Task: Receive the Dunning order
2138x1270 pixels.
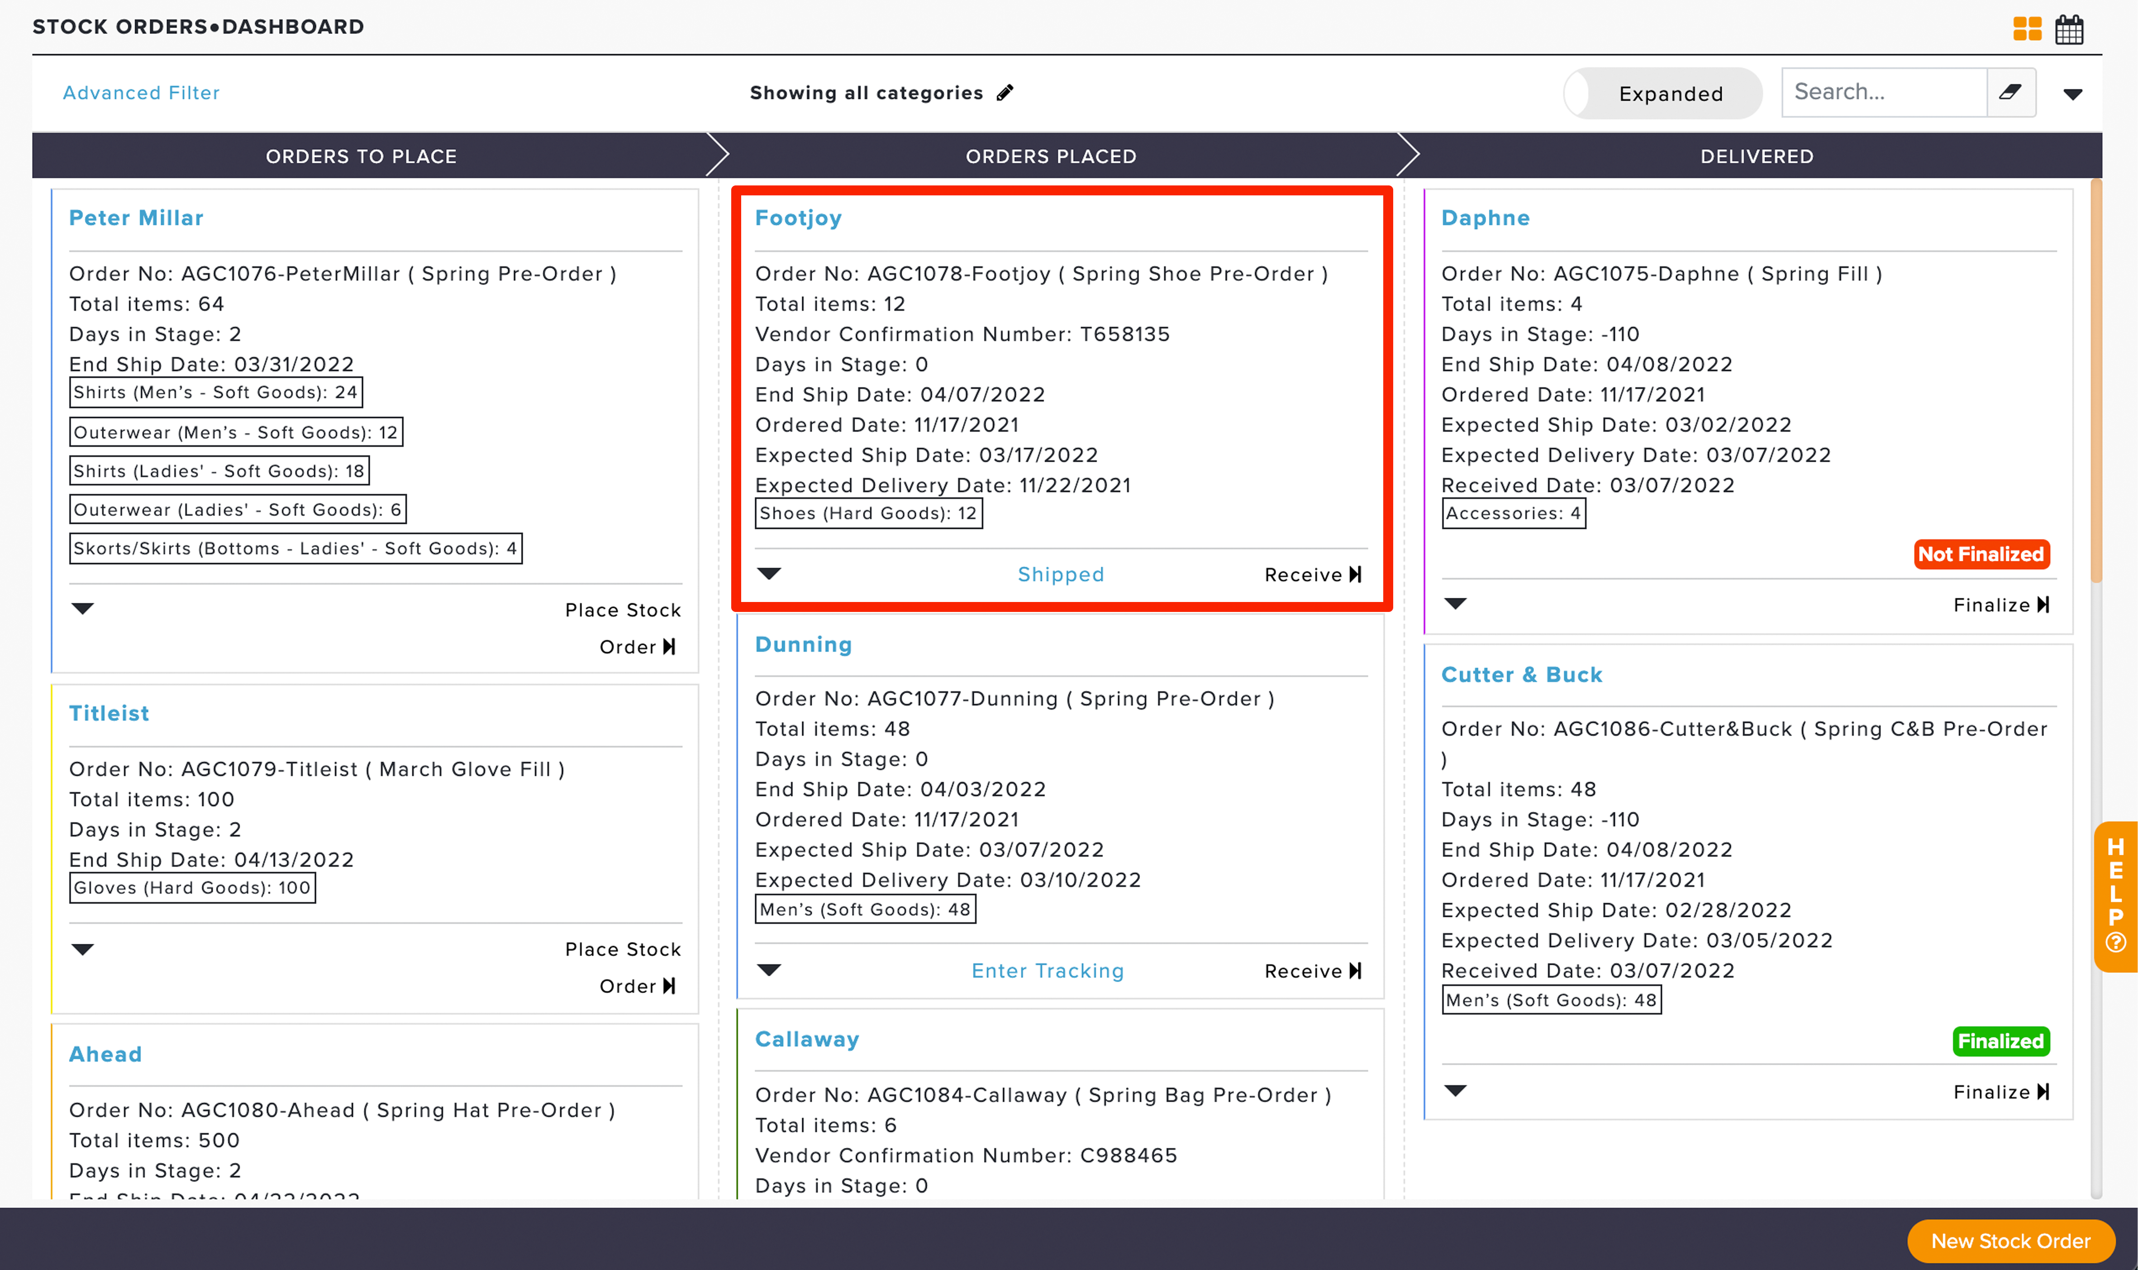Action: point(1313,971)
